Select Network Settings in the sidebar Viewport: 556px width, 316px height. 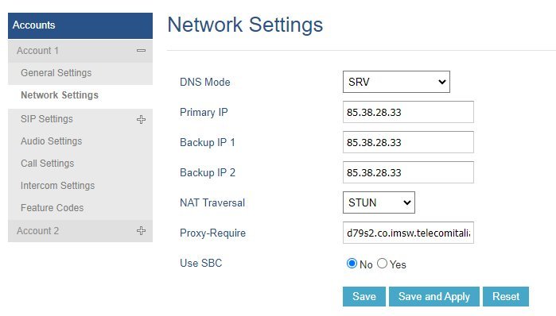[60, 95]
